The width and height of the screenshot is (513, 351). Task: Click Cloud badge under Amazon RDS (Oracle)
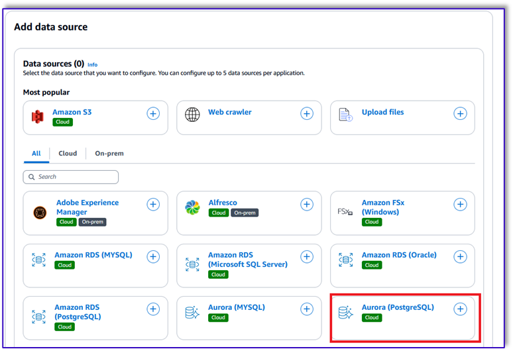pos(372,265)
